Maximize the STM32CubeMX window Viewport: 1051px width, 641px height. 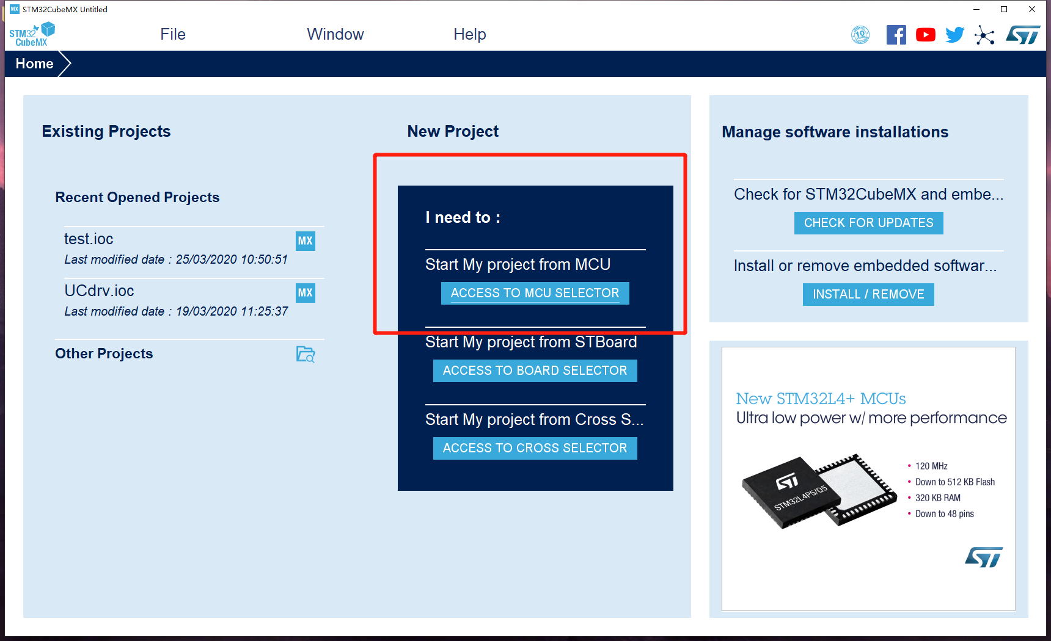pos(1004,9)
